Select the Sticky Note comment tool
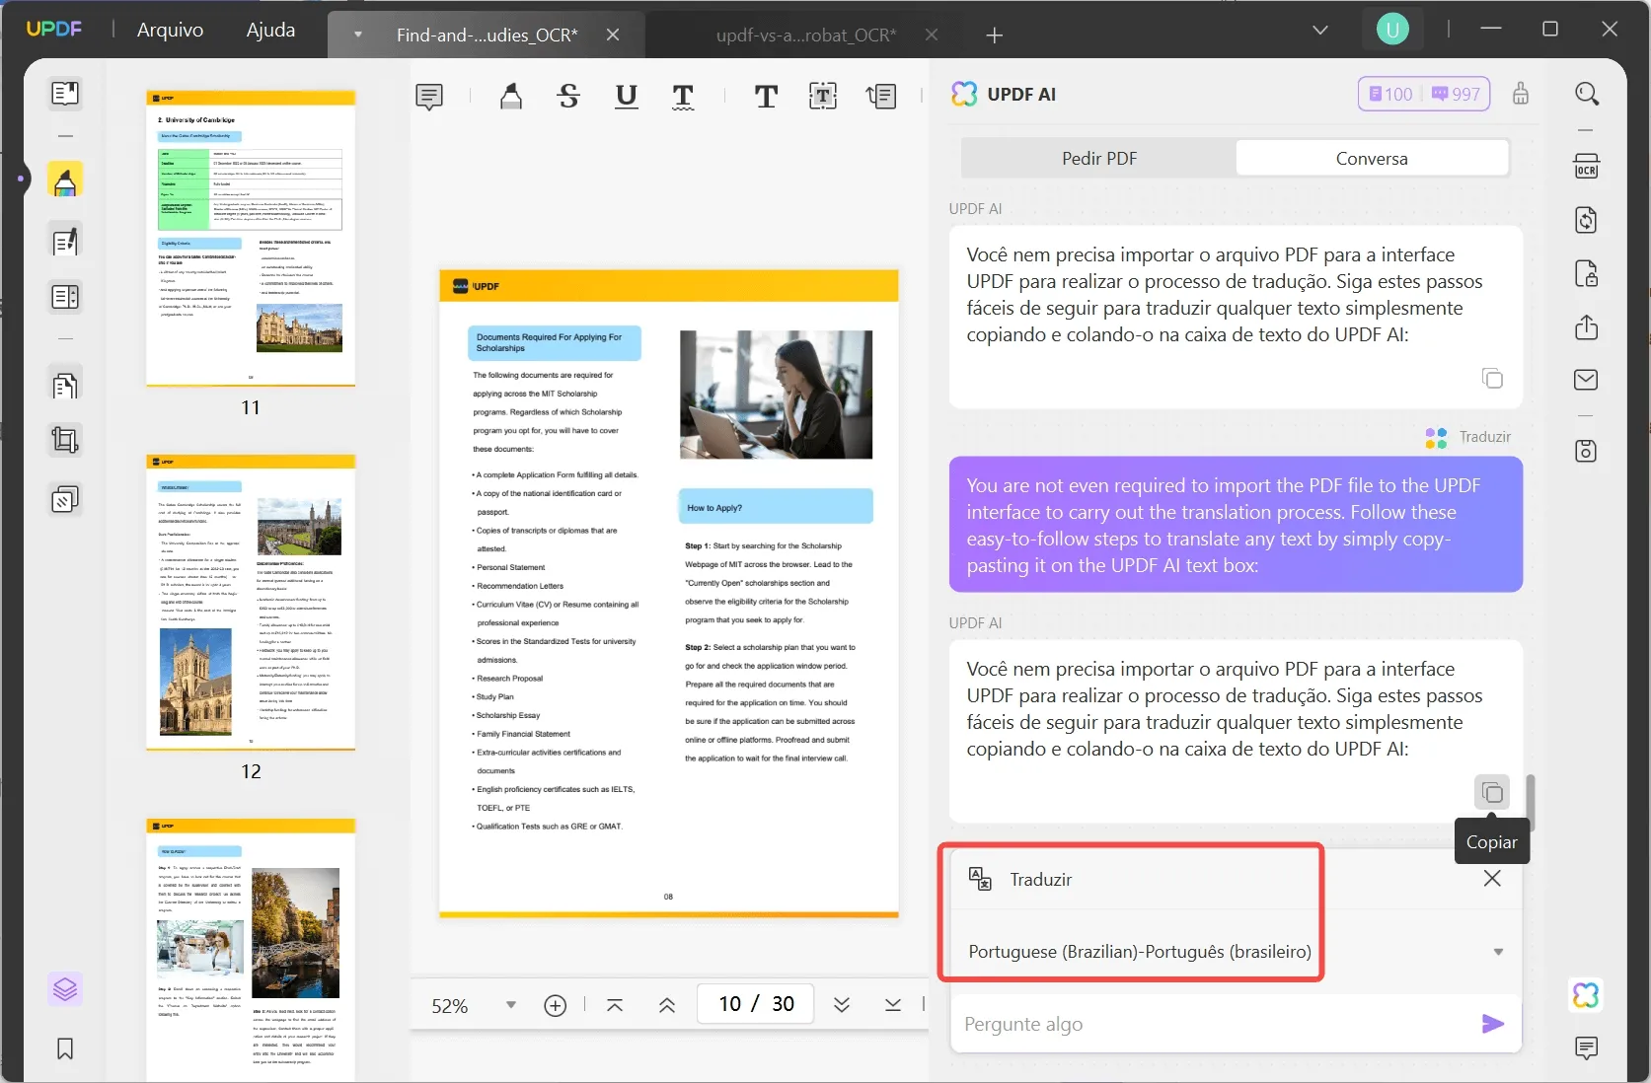This screenshot has width=1651, height=1083. (429, 97)
